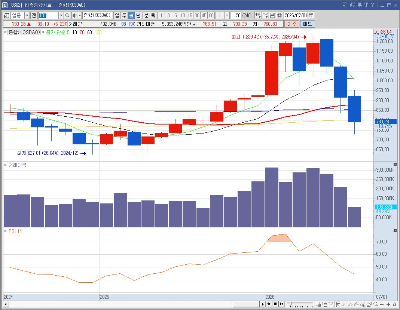The width and height of the screenshot is (400, 310).
Task: Click the 종합(KOSDAQ) name field
Action: click(x=97, y=16)
